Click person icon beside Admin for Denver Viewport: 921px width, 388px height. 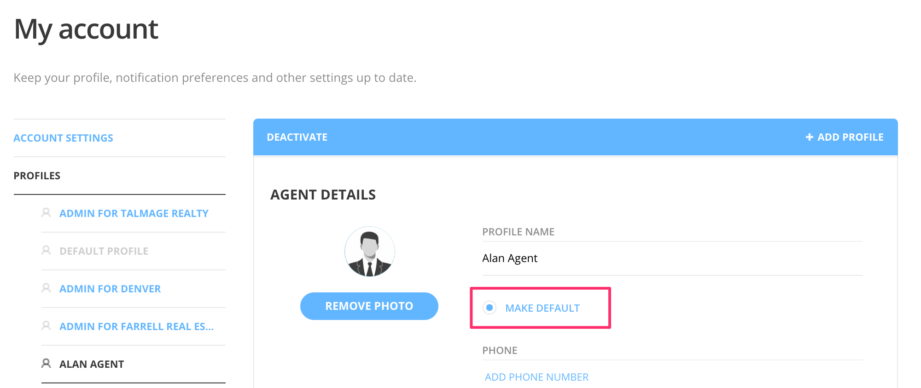pyautogui.click(x=46, y=288)
